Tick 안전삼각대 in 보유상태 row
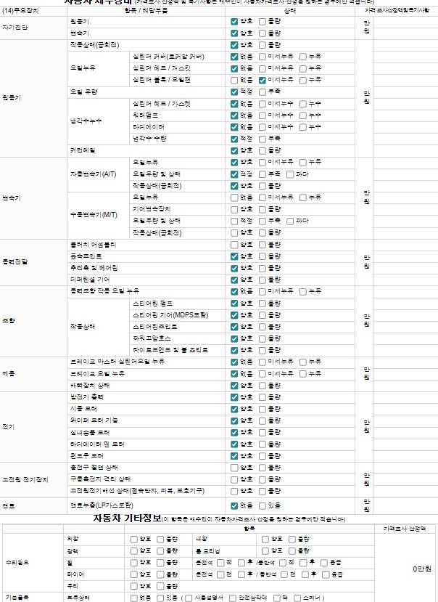 (x=233, y=598)
